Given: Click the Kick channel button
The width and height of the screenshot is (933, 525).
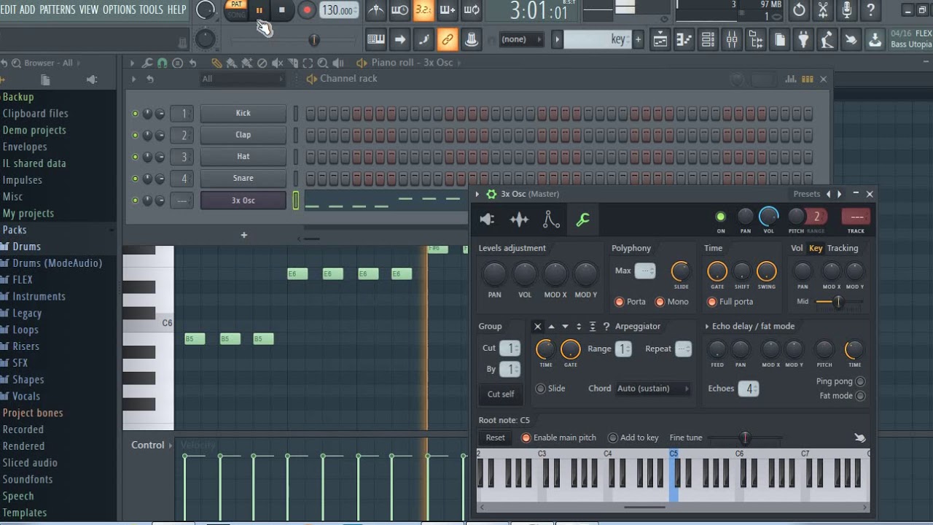Looking at the screenshot, I should pos(243,114).
